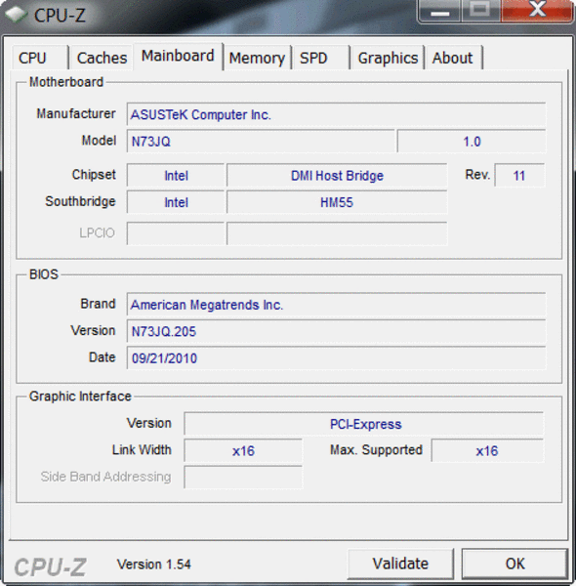Viewport: 576px width, 586px height.
Task: Click the disabled maximize button
Action: tap(480, 10)
